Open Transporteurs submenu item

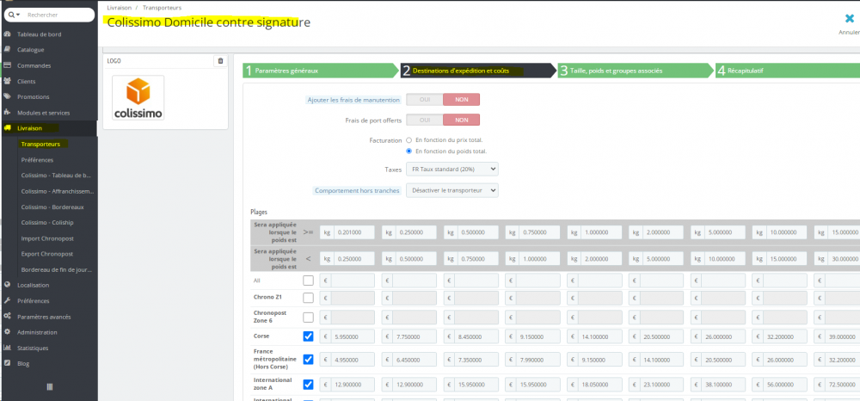[40, 144]
